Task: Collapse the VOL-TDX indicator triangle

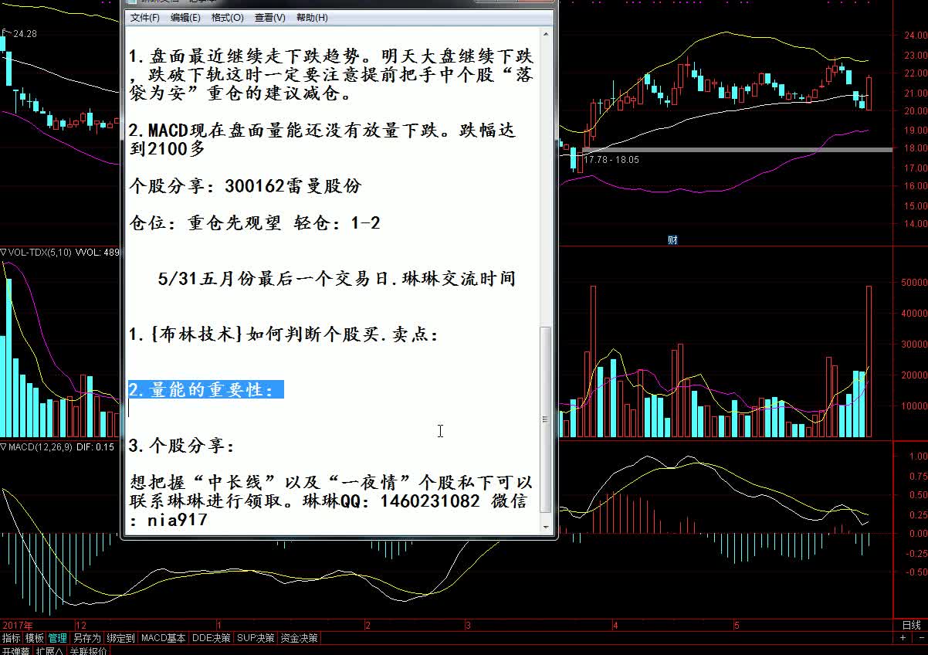Action: 3,252
